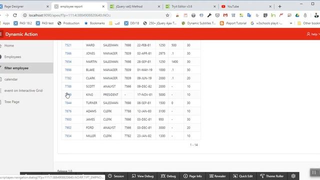
Task: Open the Prodcuction bookmark
Action: coord(68,23)
